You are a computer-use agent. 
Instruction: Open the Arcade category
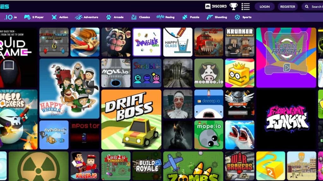click(115, 17)
